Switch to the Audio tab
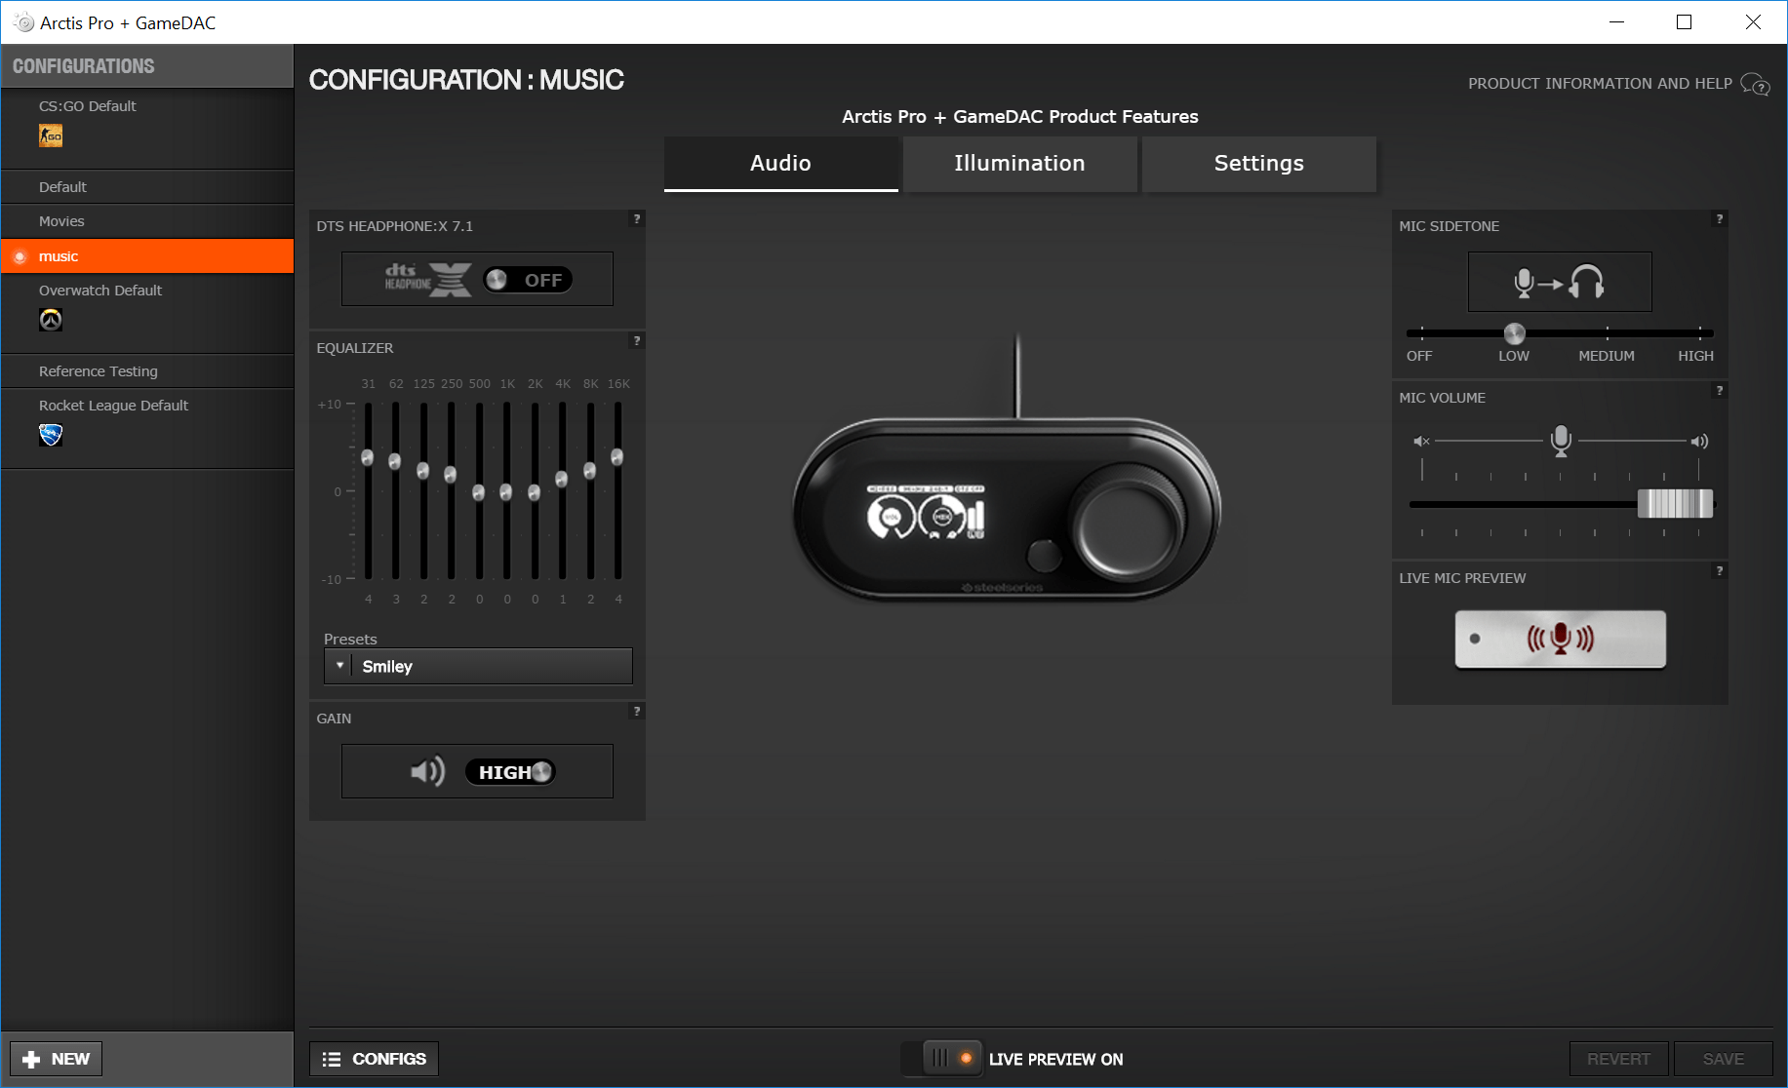 780,164
